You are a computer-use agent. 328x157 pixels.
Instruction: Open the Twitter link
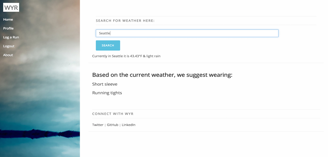coord(98,125)
